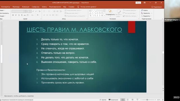Image resolution: width=180 pixels, height=101 pixels.
Task: Click the decrease list level icon
Action: (x=54, y=11)
